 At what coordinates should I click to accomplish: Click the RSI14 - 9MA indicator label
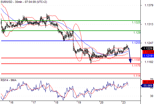(9, 80)
